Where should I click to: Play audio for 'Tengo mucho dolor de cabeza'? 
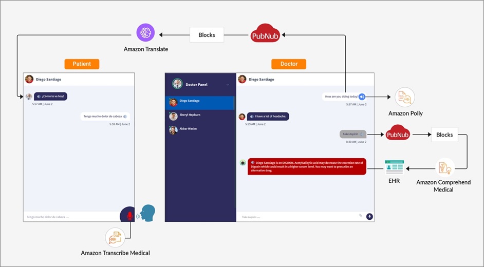click(125, 117)
